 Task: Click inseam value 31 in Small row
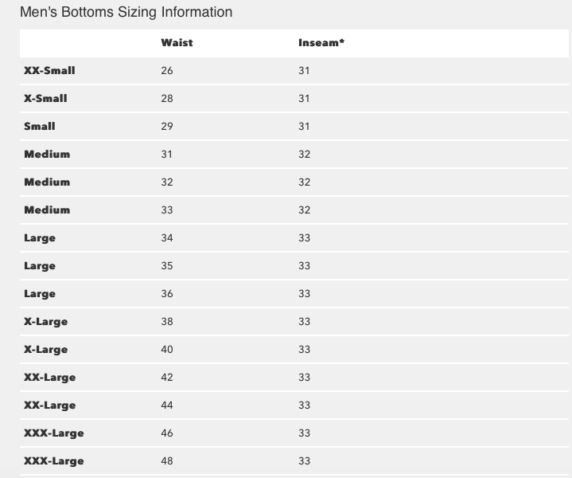(x=304, y=127)
